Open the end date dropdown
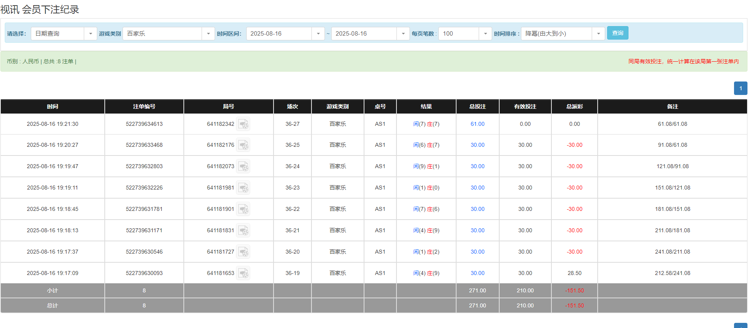The width and height of the screenshot is (753, 328). 370,34
